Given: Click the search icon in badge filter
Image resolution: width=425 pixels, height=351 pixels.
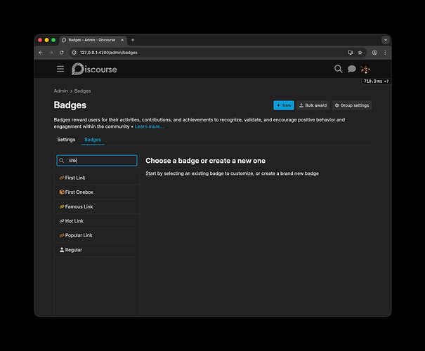Looking at the screenshot, I should pyautogui.click(x=62, y=161).
